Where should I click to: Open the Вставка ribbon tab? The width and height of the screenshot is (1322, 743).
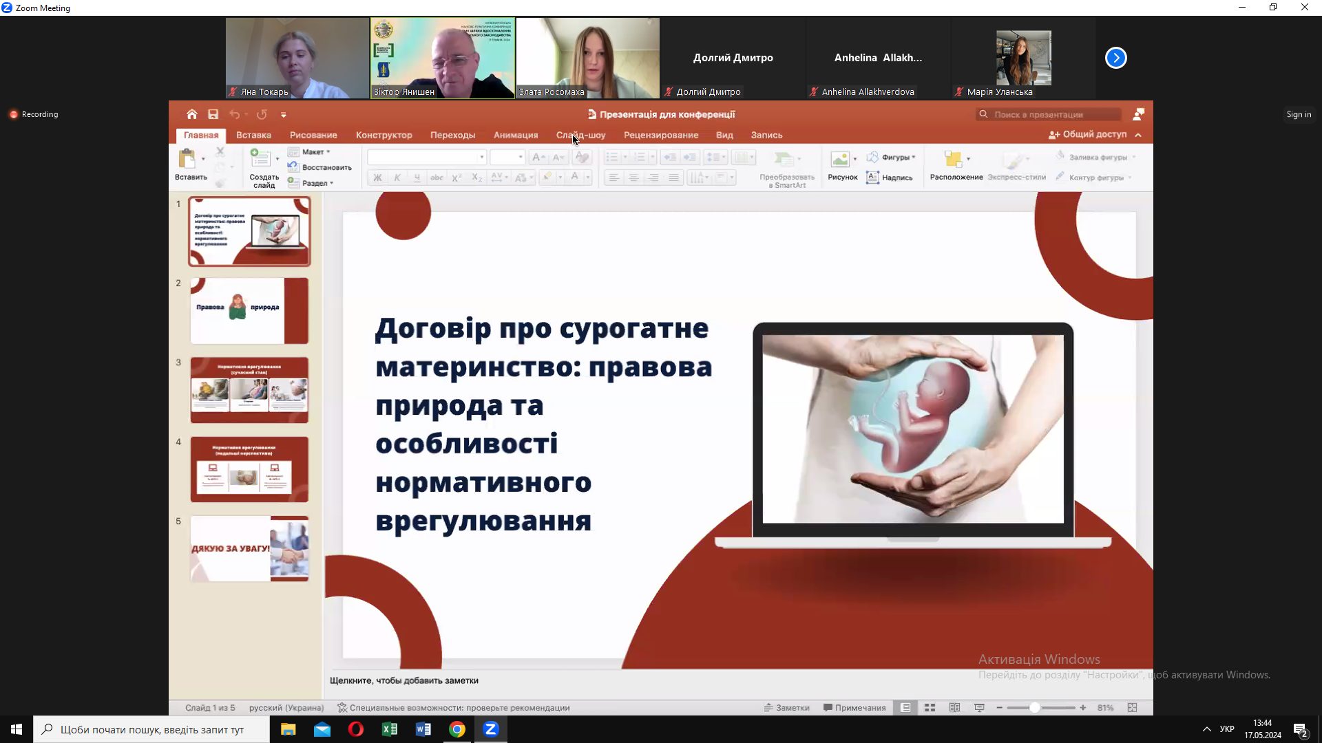[x=253, y=136]
